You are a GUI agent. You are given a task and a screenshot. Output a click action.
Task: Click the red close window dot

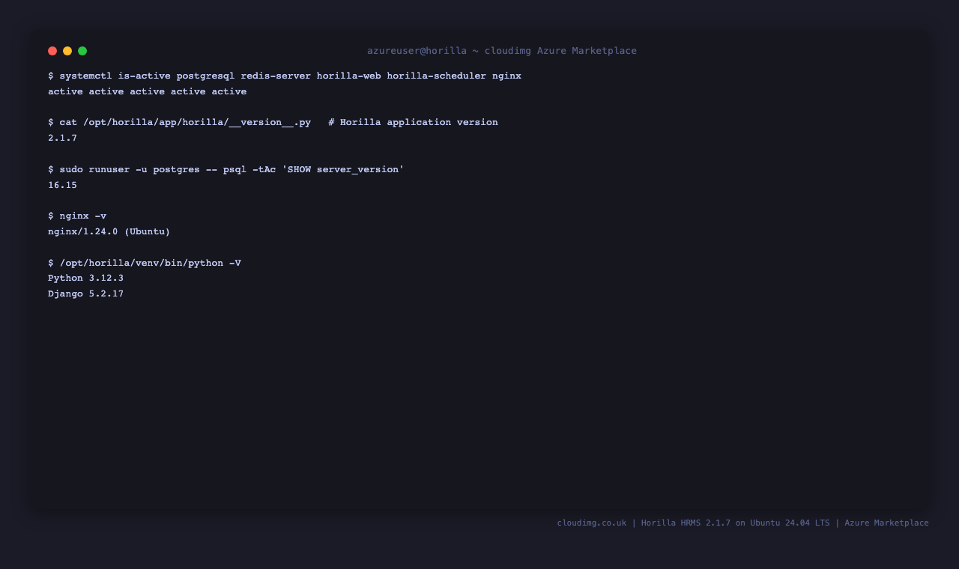(52, 51)
